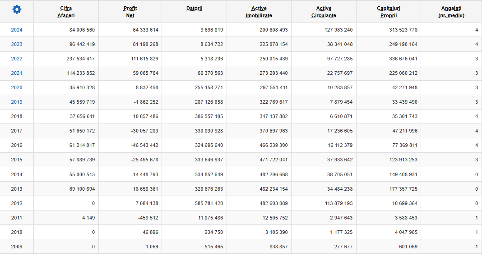Select the 2009 Cifra Afaceri zero cell

point(93,247)
